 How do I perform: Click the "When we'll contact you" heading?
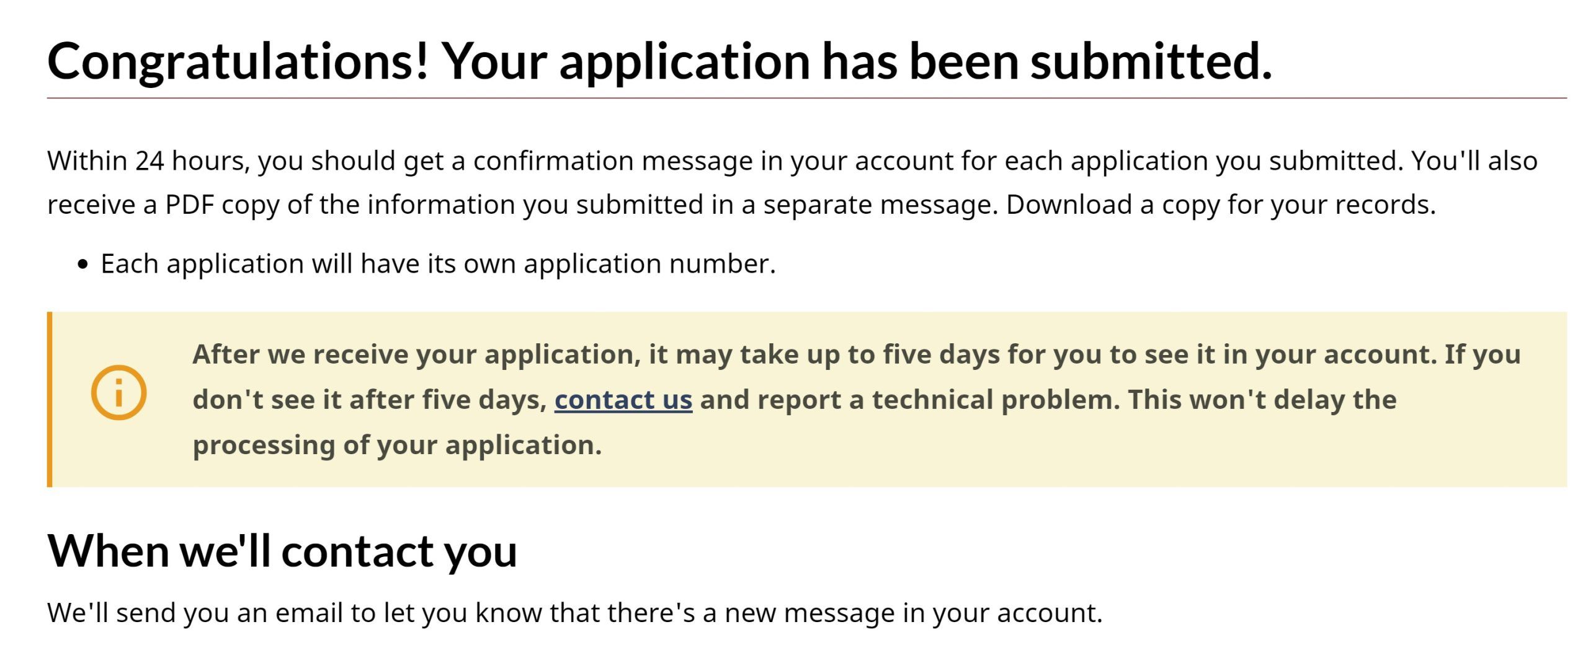(x=282, y=551)
